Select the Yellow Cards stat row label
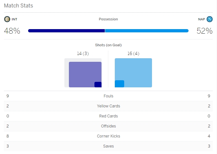Image resolution: width=217 pixels, height=154 pixels. click(x=108, y=106)
